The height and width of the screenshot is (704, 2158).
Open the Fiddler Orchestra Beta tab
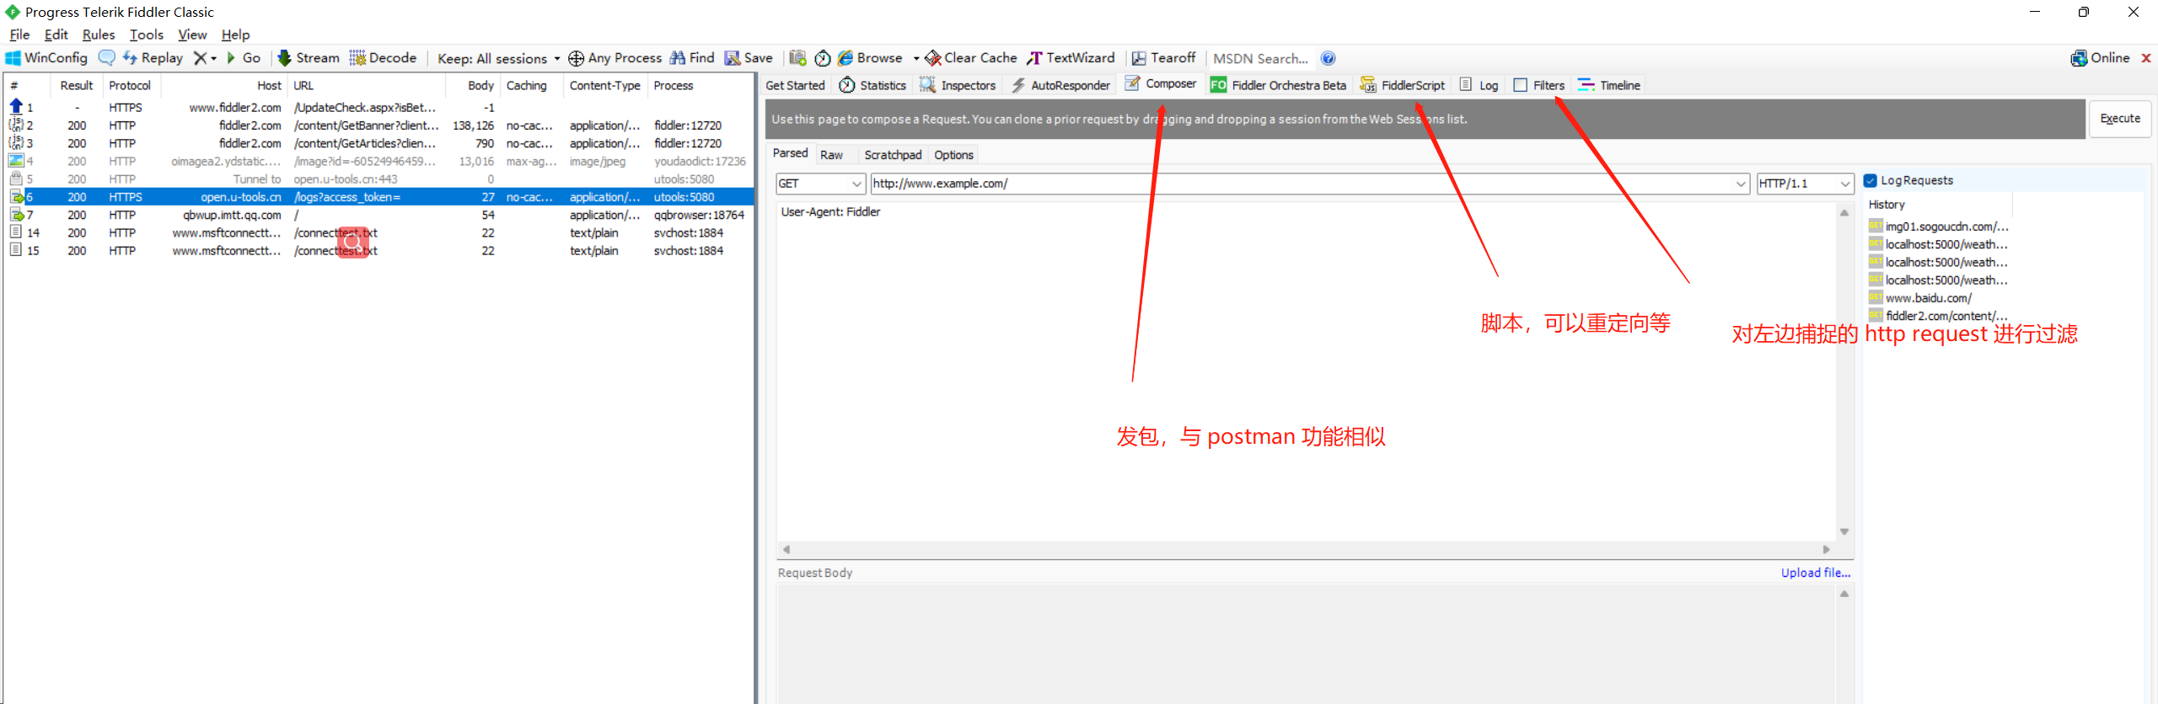(1278, 85)
